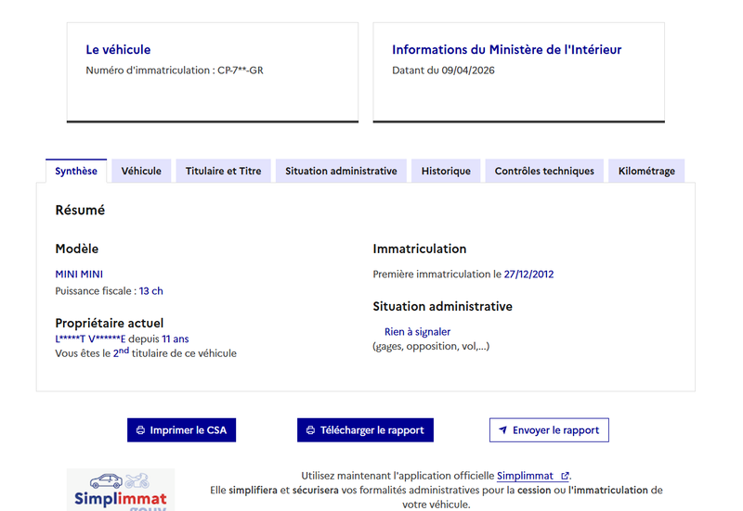Image resolution: width=743 pixels, height=511 pixels.
Task: Click the external-link icon next to Simplimmat
Action: [565, 476]
